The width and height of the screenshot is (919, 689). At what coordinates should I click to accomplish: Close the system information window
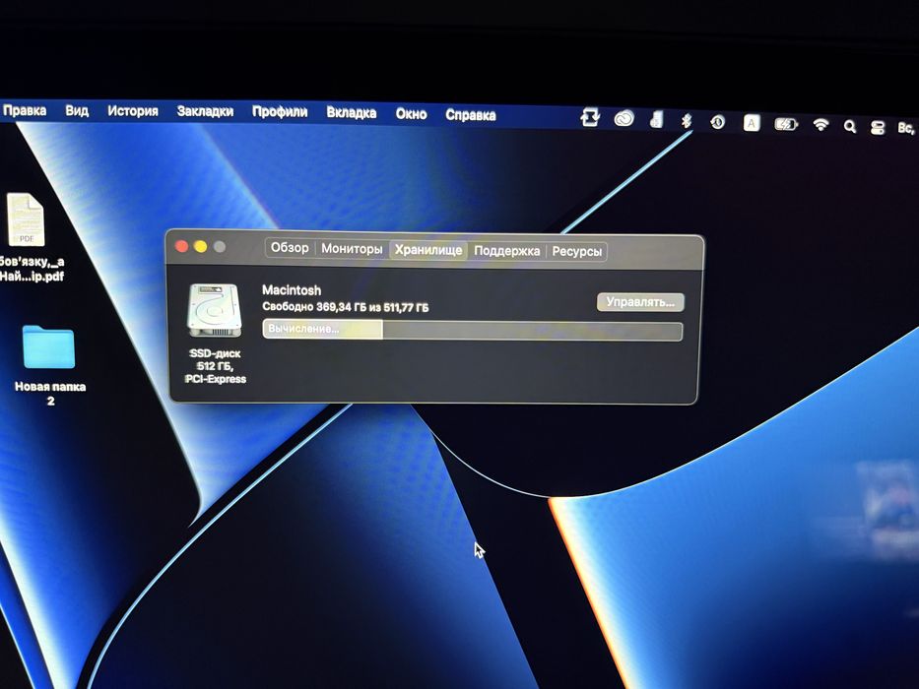pyautogui.click(x=181, y=247)
